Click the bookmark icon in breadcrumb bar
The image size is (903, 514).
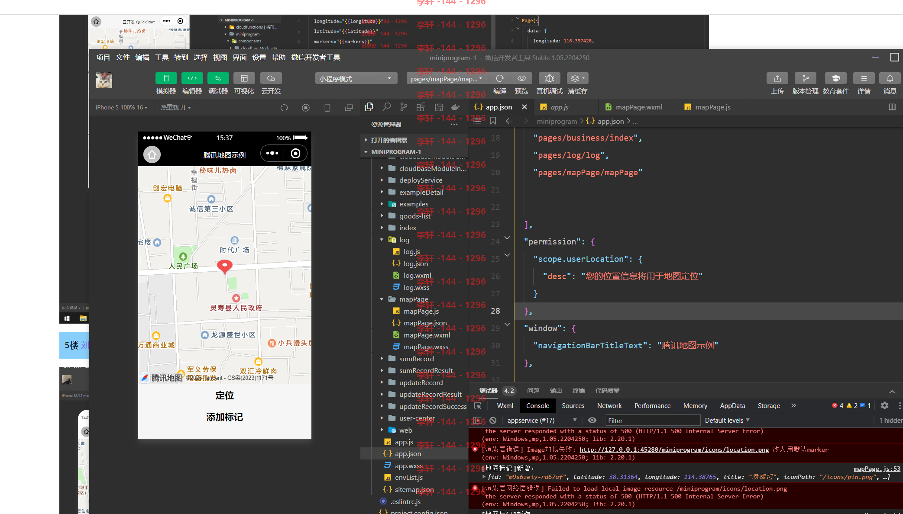(x=493, y=121)
